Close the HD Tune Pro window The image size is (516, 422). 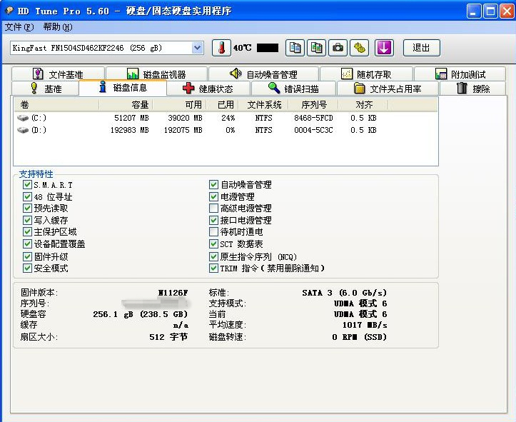point(507,11)
